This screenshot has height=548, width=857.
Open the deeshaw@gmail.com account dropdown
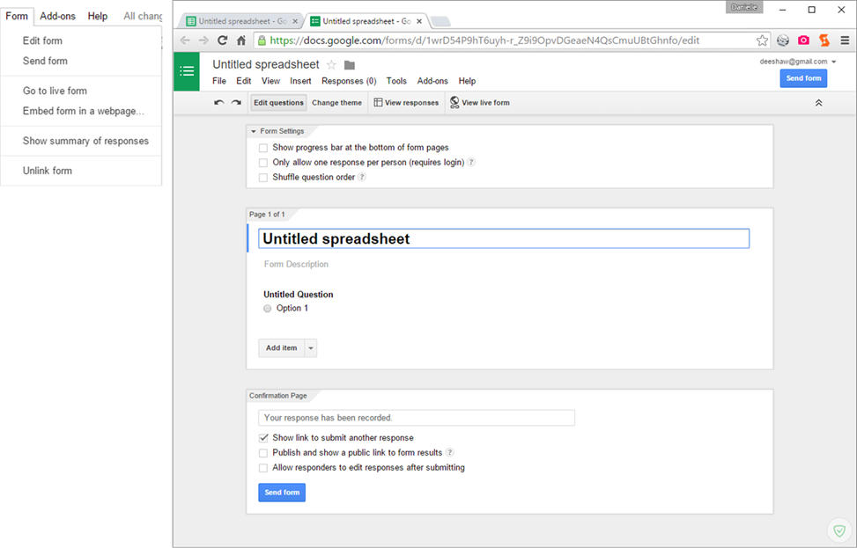pyautogui.click(x=798, y=62)
